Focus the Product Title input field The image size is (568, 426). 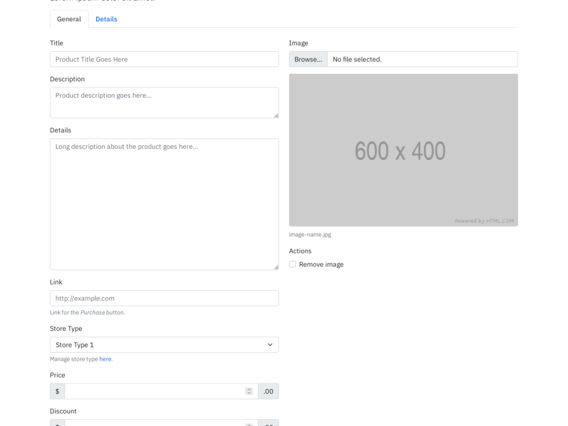click(x=164, y=59)
